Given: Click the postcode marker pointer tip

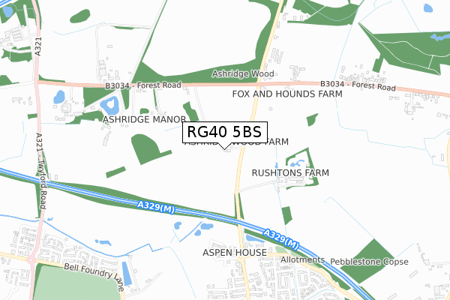Looking at the screenshot, I should (225, 148).
